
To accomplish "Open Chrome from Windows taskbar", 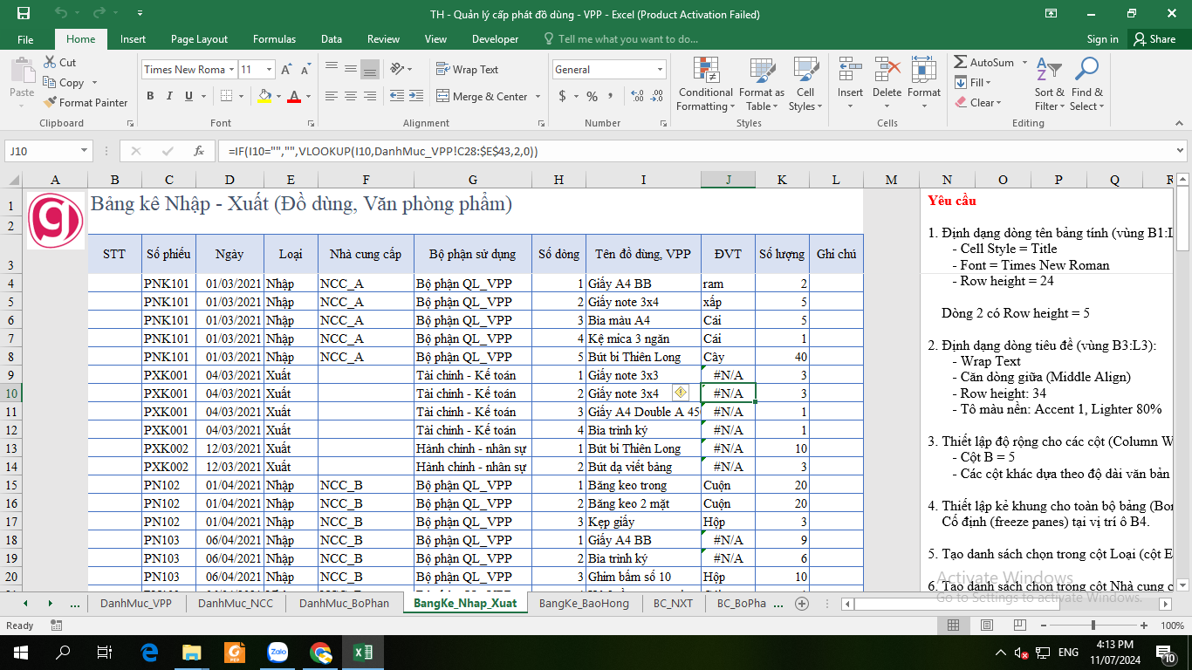I will 320,652.
